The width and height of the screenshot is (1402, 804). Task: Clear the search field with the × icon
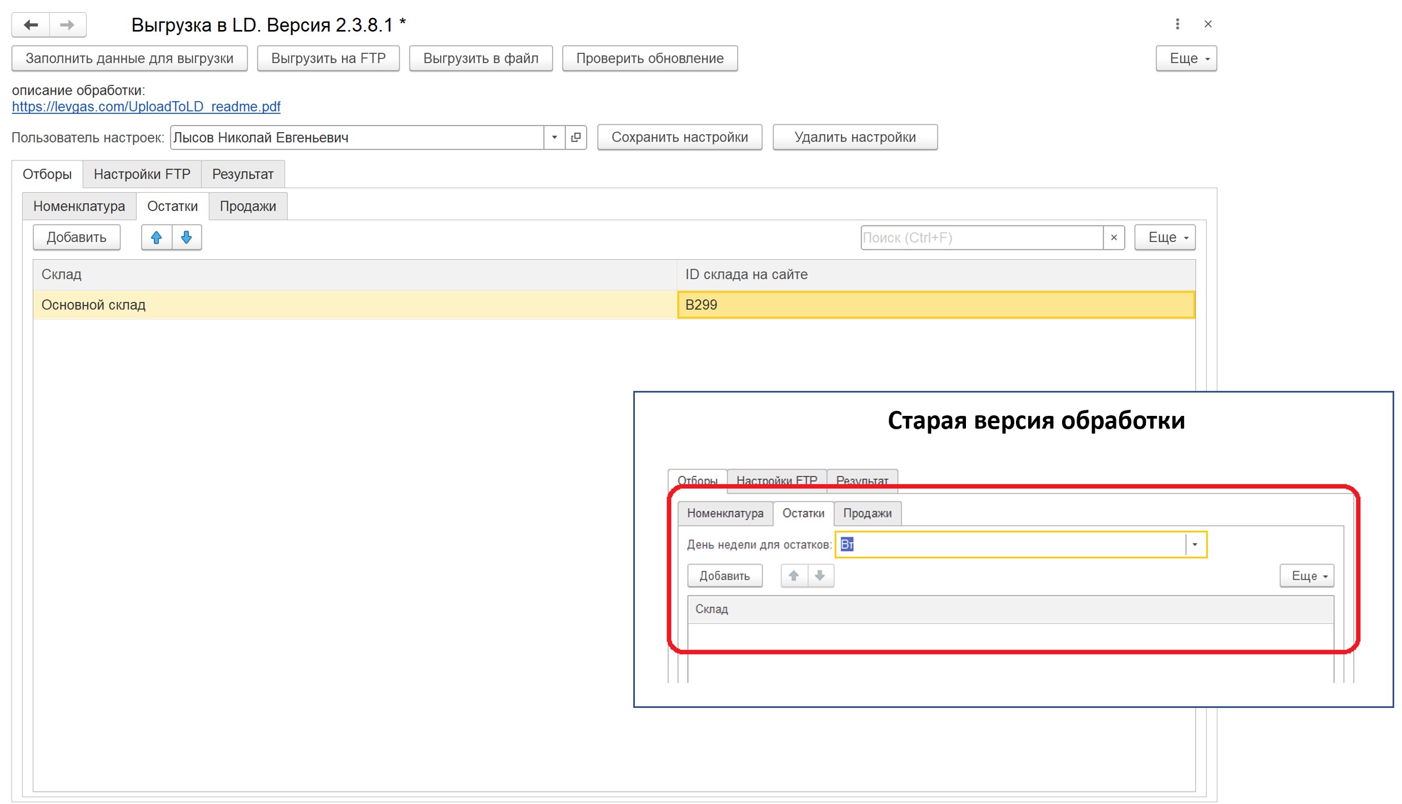tap(1114, 237)
